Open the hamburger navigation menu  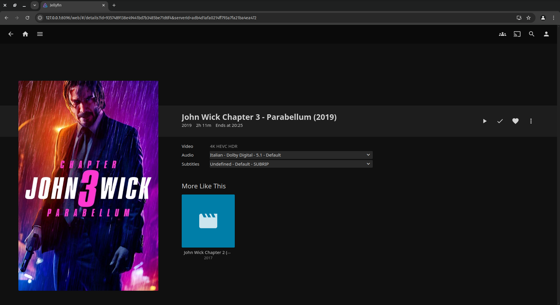coord(40,34)
